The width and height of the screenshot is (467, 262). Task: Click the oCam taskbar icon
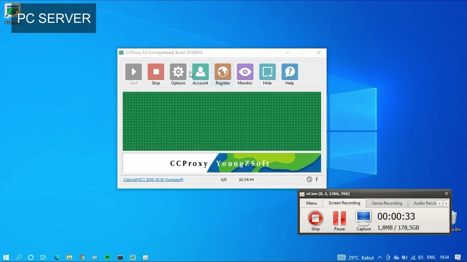tap(146, 257)
